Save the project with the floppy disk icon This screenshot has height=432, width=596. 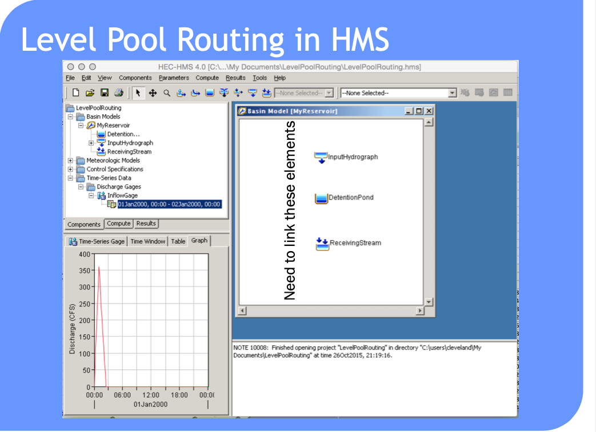[x=105, y=92]
